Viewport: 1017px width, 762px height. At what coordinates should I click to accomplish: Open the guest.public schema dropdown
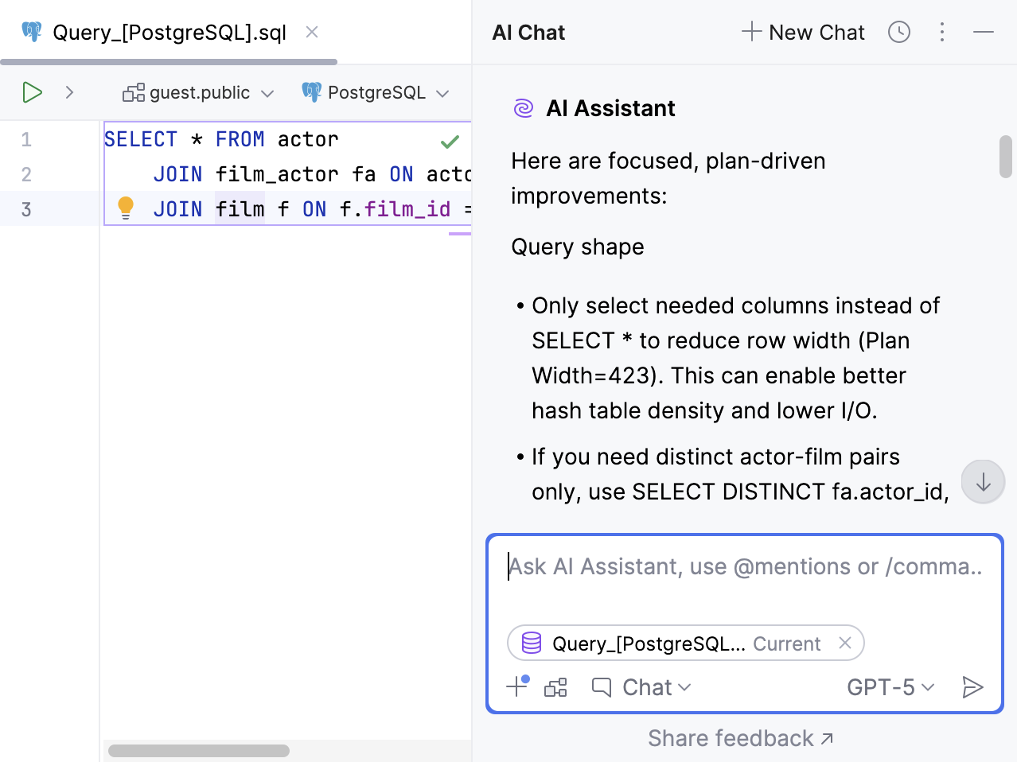coord(197,91)
